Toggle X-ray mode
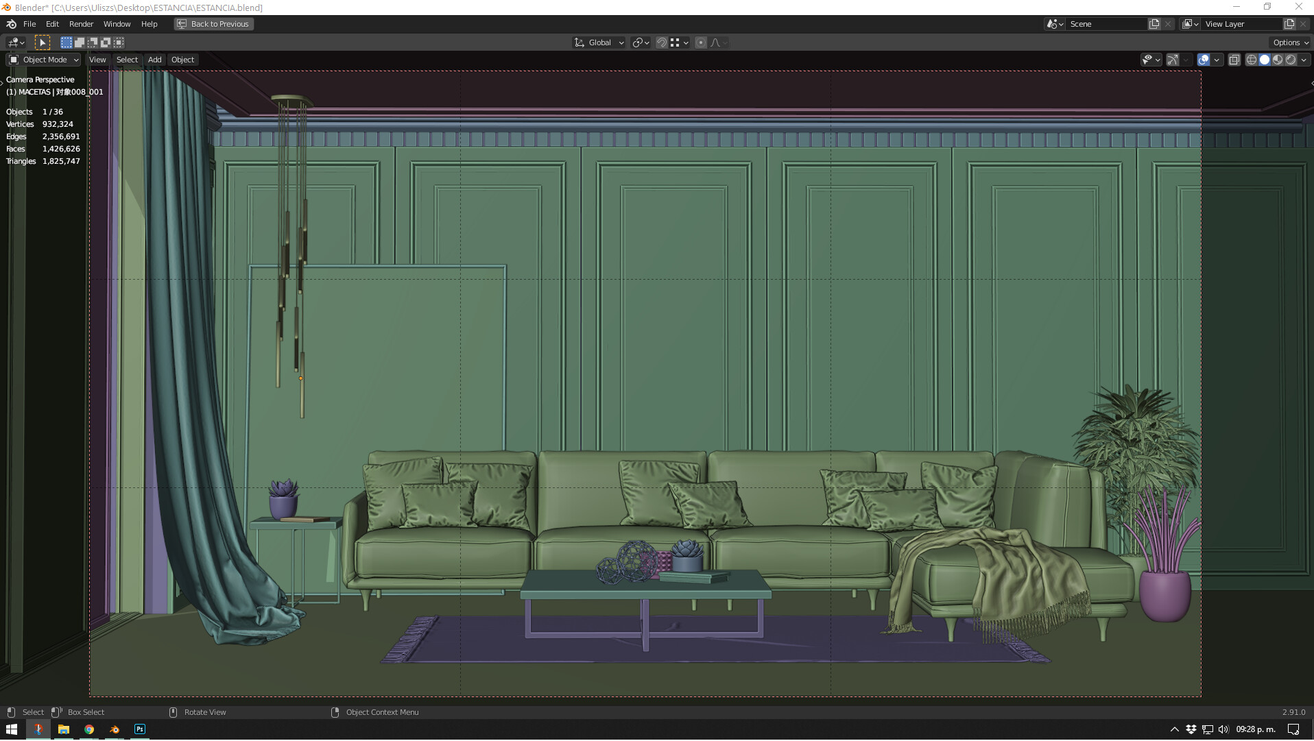This screenshot has height=741, width=1314. coord(1234,60)
